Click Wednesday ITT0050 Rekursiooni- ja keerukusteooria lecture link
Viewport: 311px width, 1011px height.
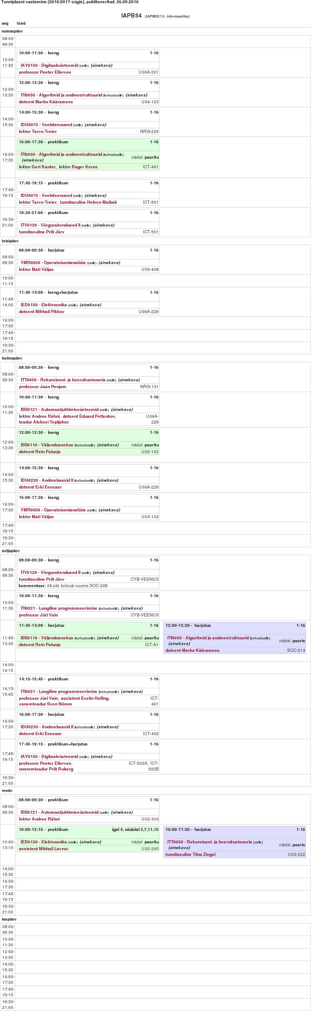point(63,380)
